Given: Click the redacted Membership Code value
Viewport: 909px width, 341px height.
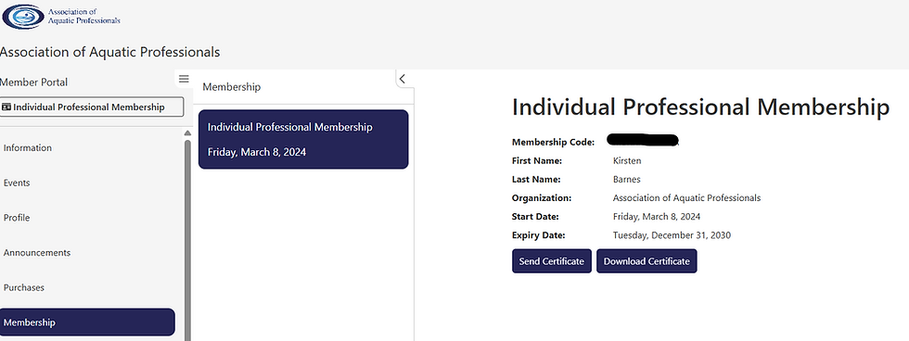Looking at the screenshot, I should tap(644, 140).
